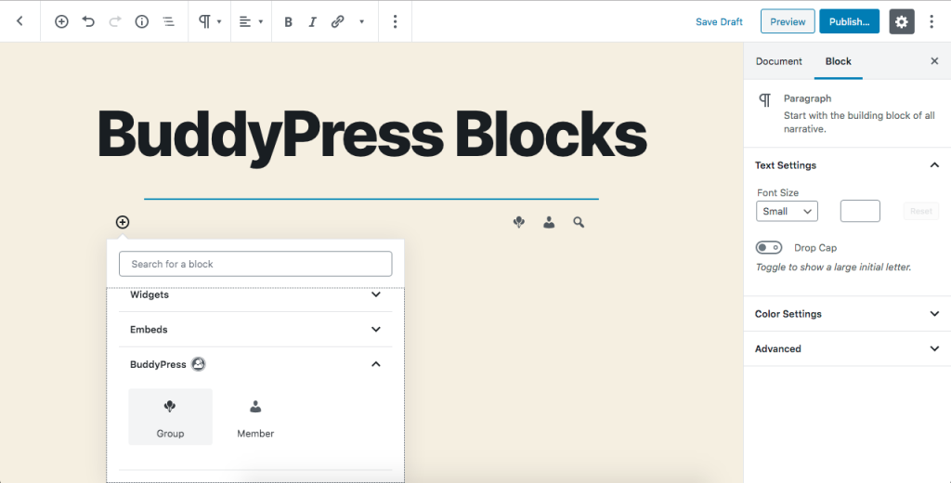Expand the Widgets block category
This screenshot has height=483, width=951.
tap(255, 294)
